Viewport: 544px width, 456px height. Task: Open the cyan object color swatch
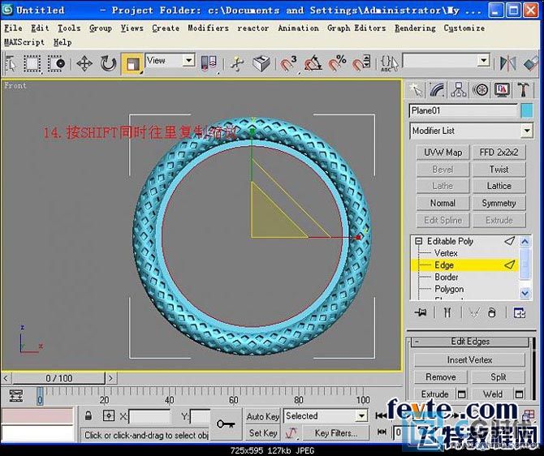click(x=527, y=111)
